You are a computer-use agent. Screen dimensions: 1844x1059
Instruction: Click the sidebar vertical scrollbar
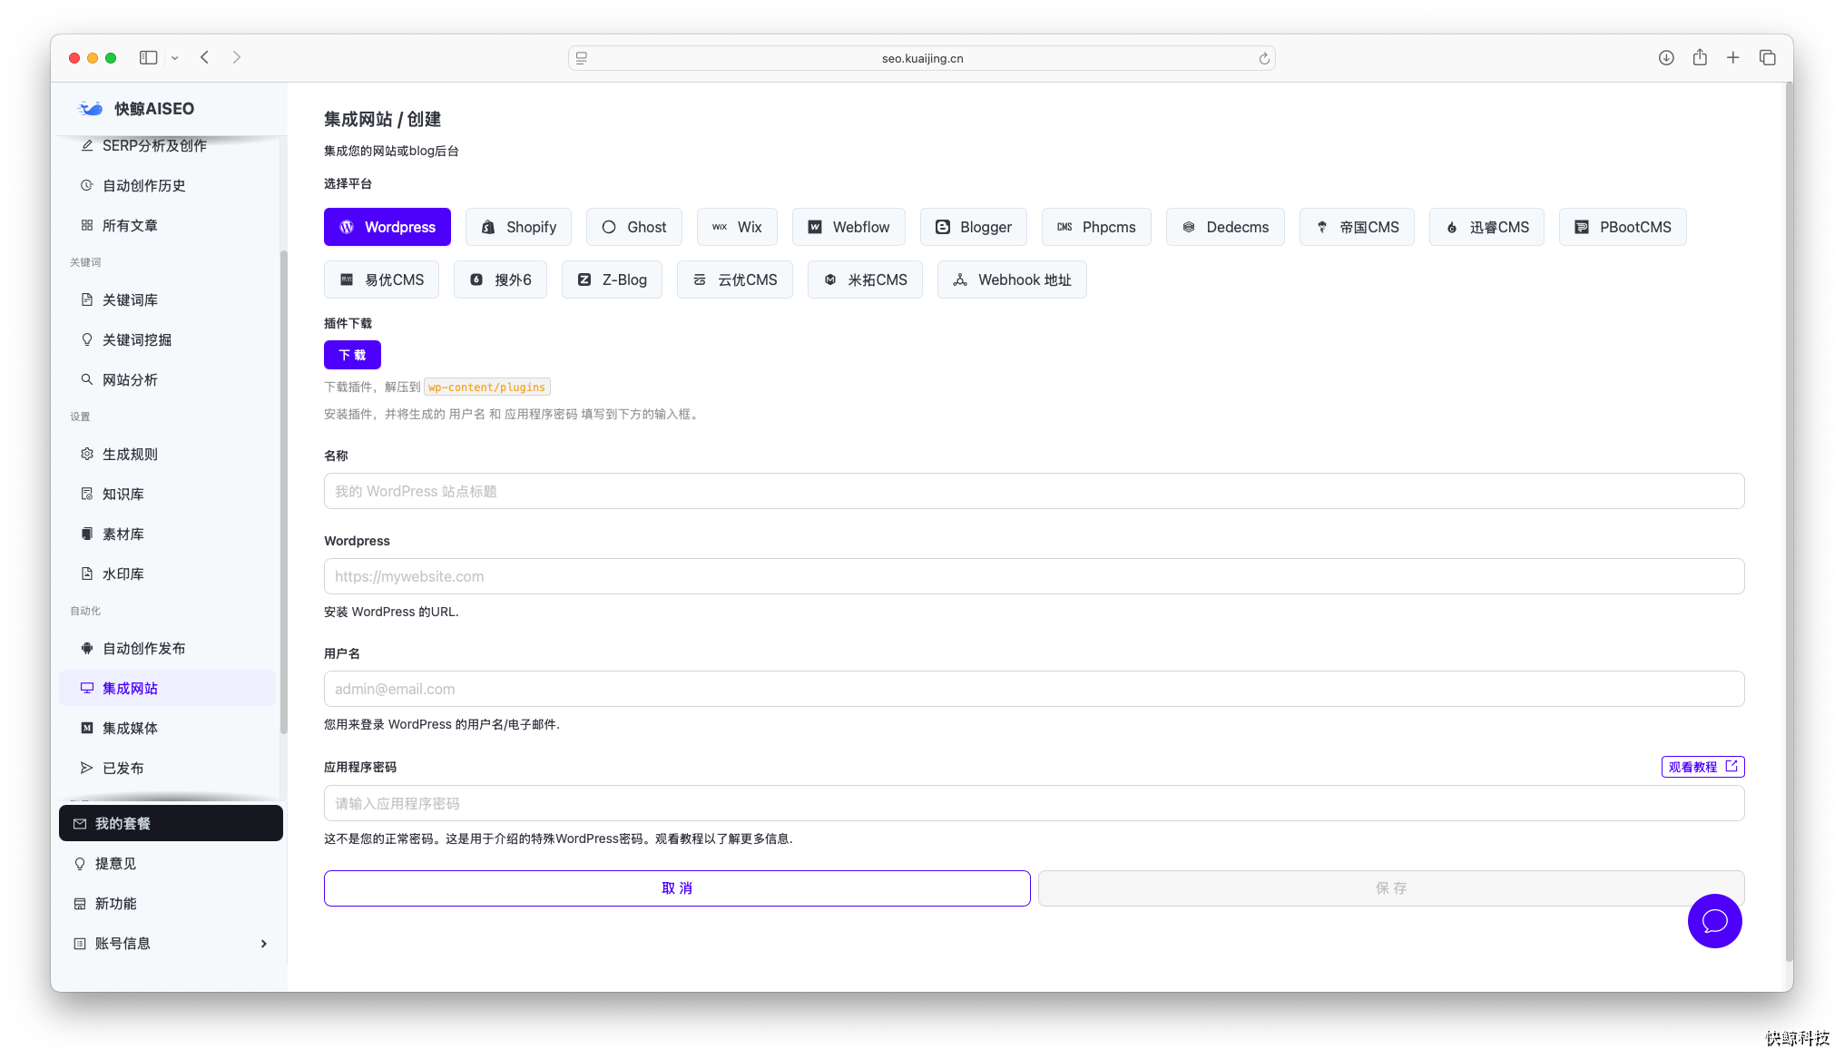[283, 492]
